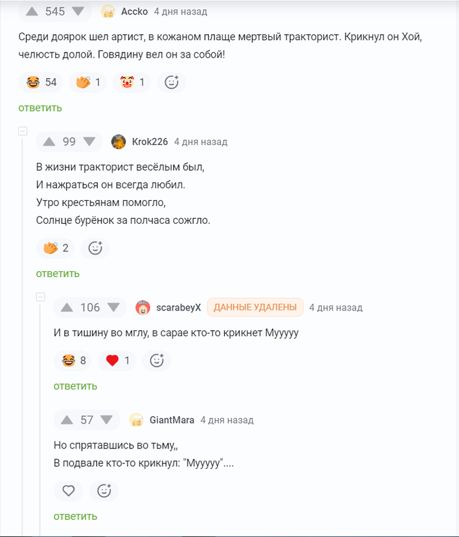This screenshot has width=459, height=537.
Task: Downvote scarabeyX's comment rated 106
Action: coord(113,307)
